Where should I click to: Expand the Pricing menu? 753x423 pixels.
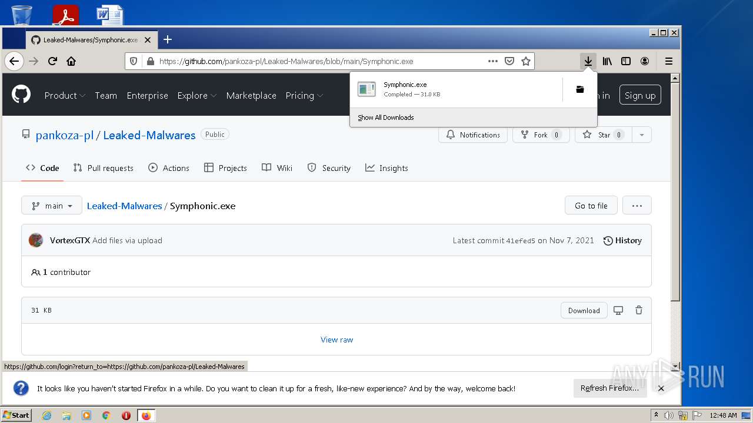pos(304,95)
